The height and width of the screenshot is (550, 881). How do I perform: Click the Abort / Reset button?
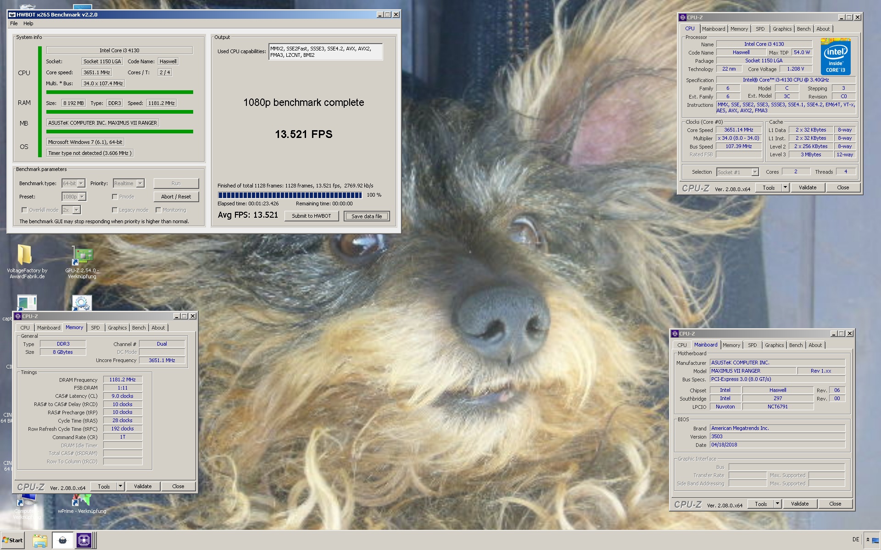[176, 197]
